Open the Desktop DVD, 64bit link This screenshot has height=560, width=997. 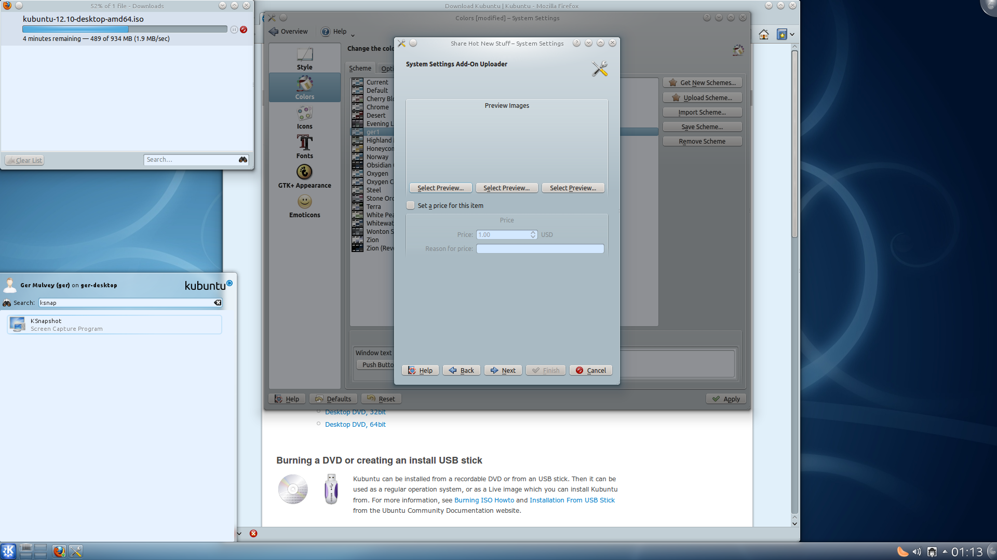[355, 424]
